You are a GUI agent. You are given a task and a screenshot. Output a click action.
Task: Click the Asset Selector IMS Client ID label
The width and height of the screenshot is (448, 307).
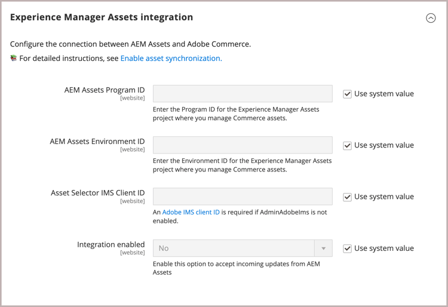tap(98, 193)
